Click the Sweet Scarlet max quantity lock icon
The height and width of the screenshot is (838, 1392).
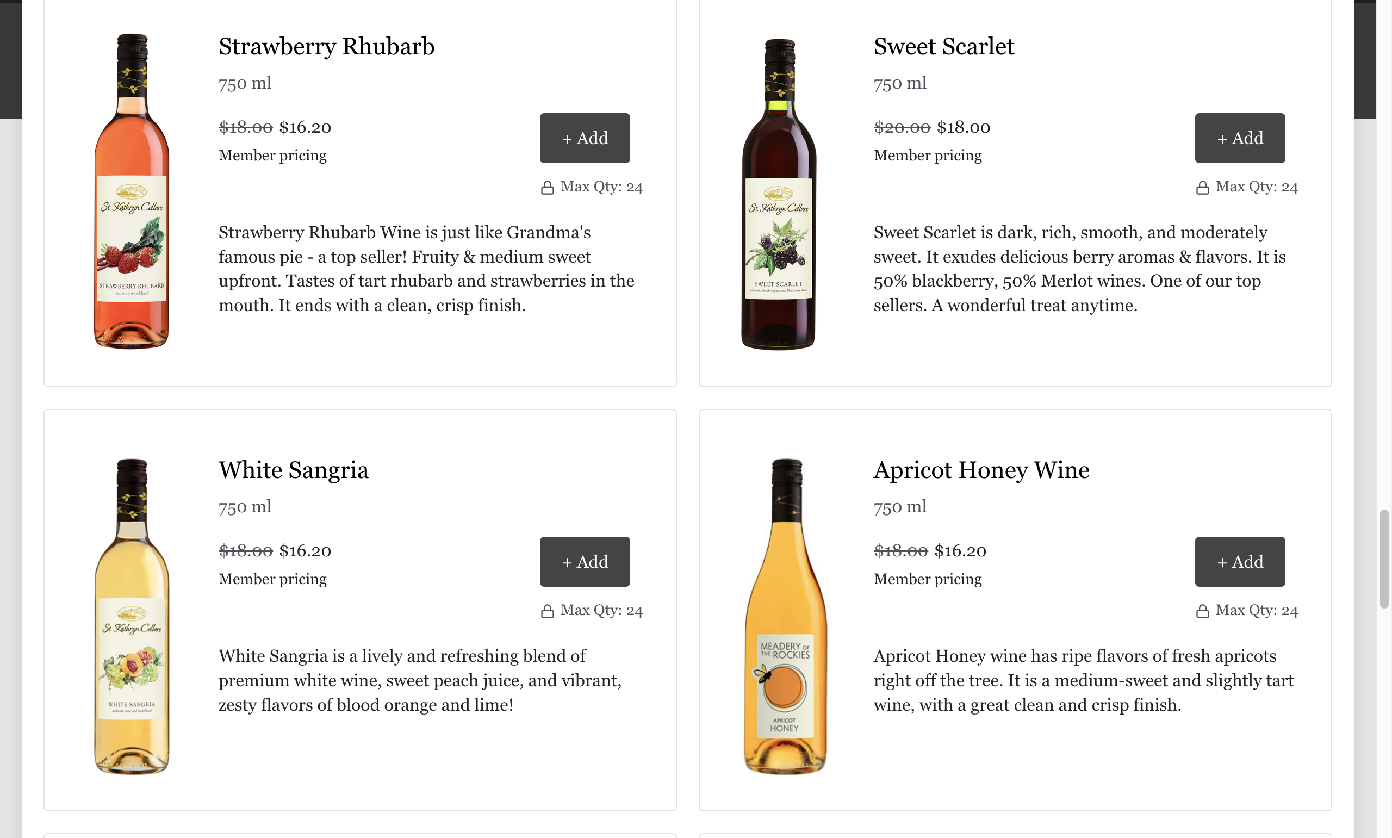point(1202,188)
